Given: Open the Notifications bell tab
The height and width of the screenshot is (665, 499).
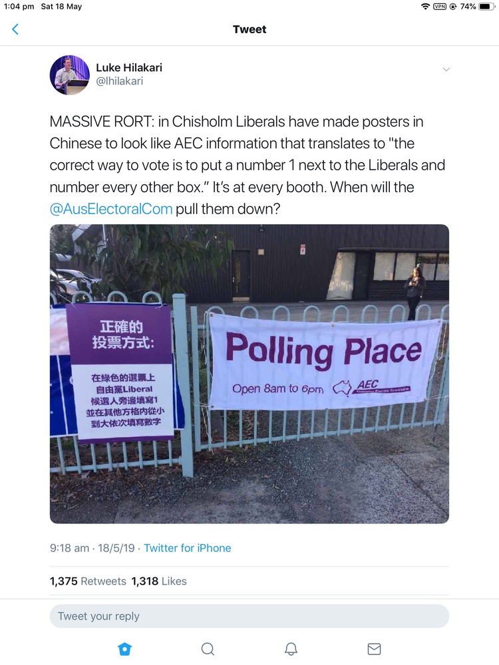Looking at the screenshot, I should click(x=291, y=648).
